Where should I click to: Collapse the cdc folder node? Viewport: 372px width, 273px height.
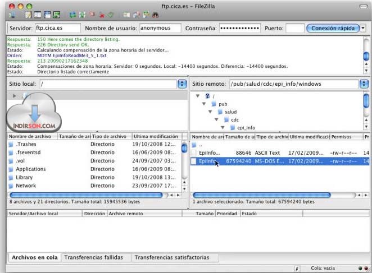[216, 119]
